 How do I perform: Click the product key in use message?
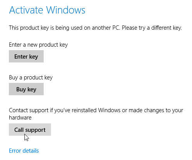tap(95, 28)
